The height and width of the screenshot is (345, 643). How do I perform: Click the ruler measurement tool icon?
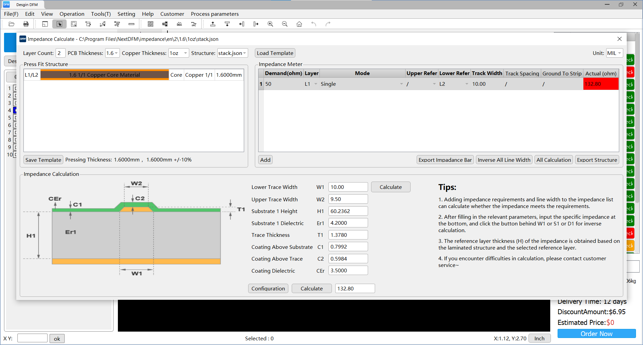131,24
